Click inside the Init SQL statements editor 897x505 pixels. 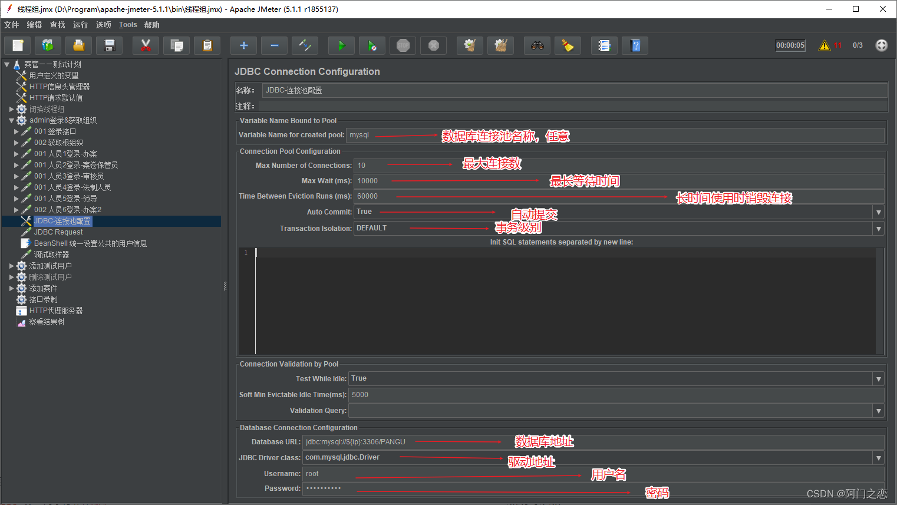coord(565,301)
